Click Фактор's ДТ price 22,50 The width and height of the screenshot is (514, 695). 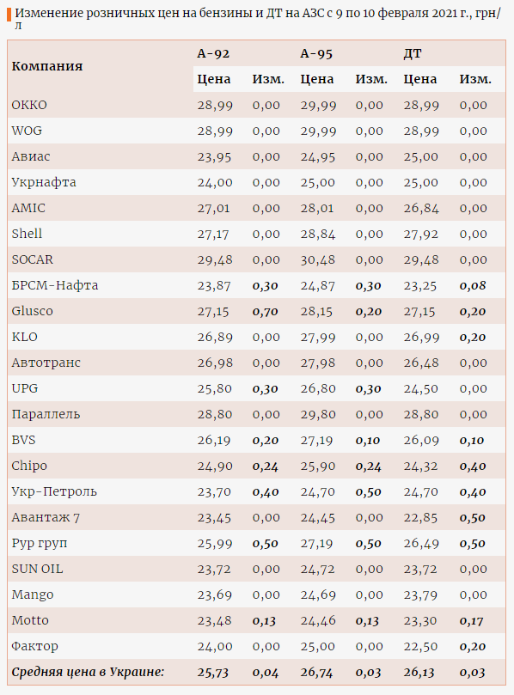[x=420, y=646]
